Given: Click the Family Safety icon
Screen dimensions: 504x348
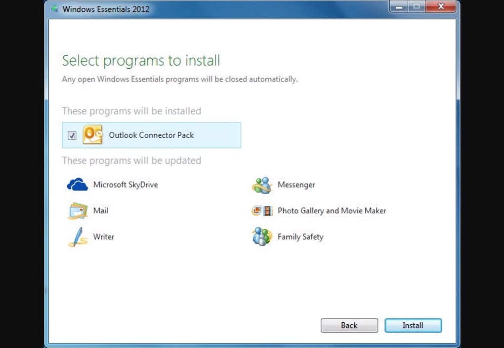Looking at the screenshot, I should (262, 237).
